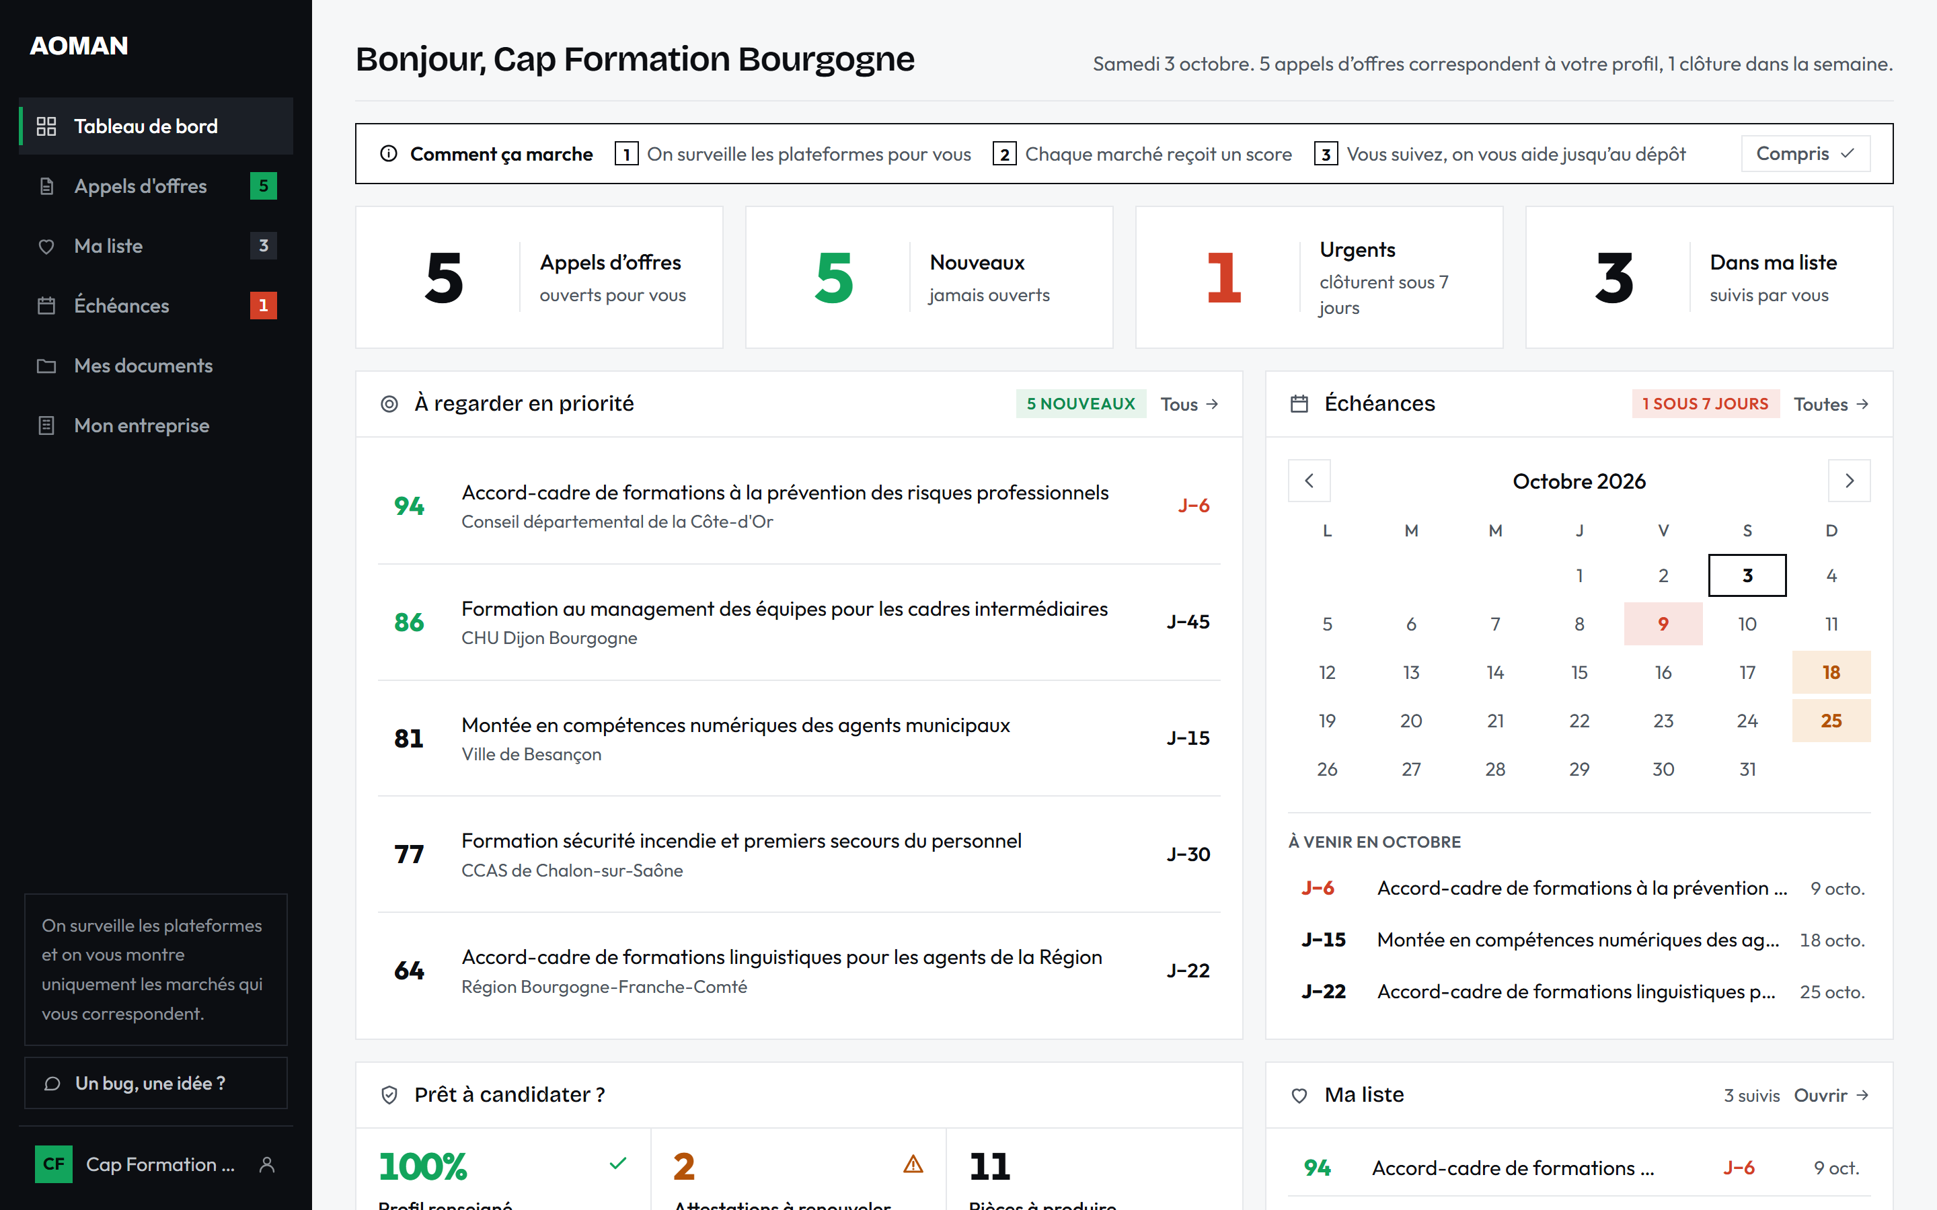Open Appels d'offres in the sidebar
The height and width of the screenshot is (1210, 1937).
click(x=156, y=186)
